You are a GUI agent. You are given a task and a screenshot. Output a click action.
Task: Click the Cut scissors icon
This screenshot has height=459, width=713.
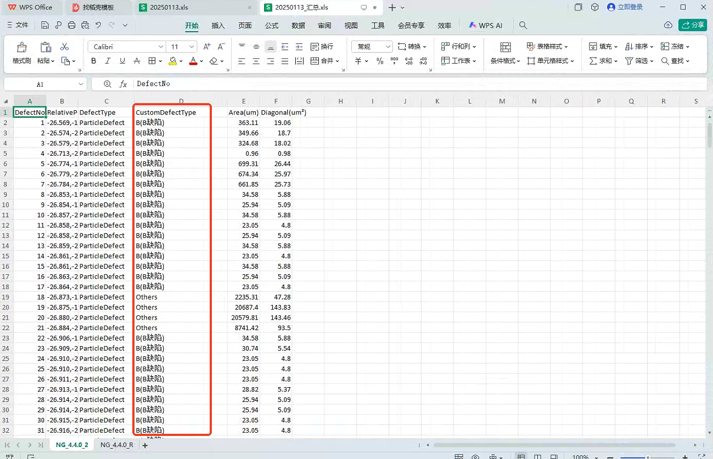tap(65, 47)
